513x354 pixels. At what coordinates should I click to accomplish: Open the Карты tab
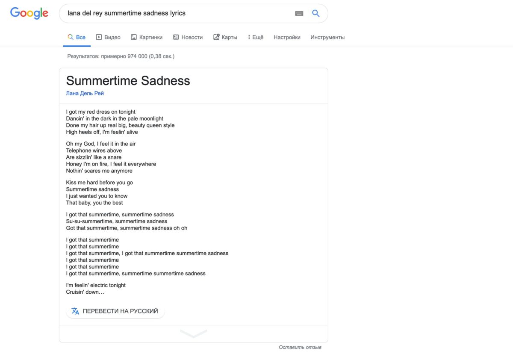225,37
